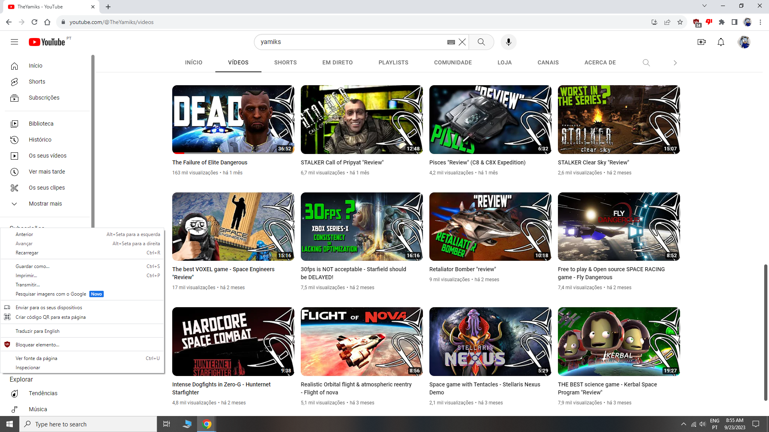Switch to the ACERCA DE channel tab
The width and height of the screenshot is (769, 432).
coord(600,63)
